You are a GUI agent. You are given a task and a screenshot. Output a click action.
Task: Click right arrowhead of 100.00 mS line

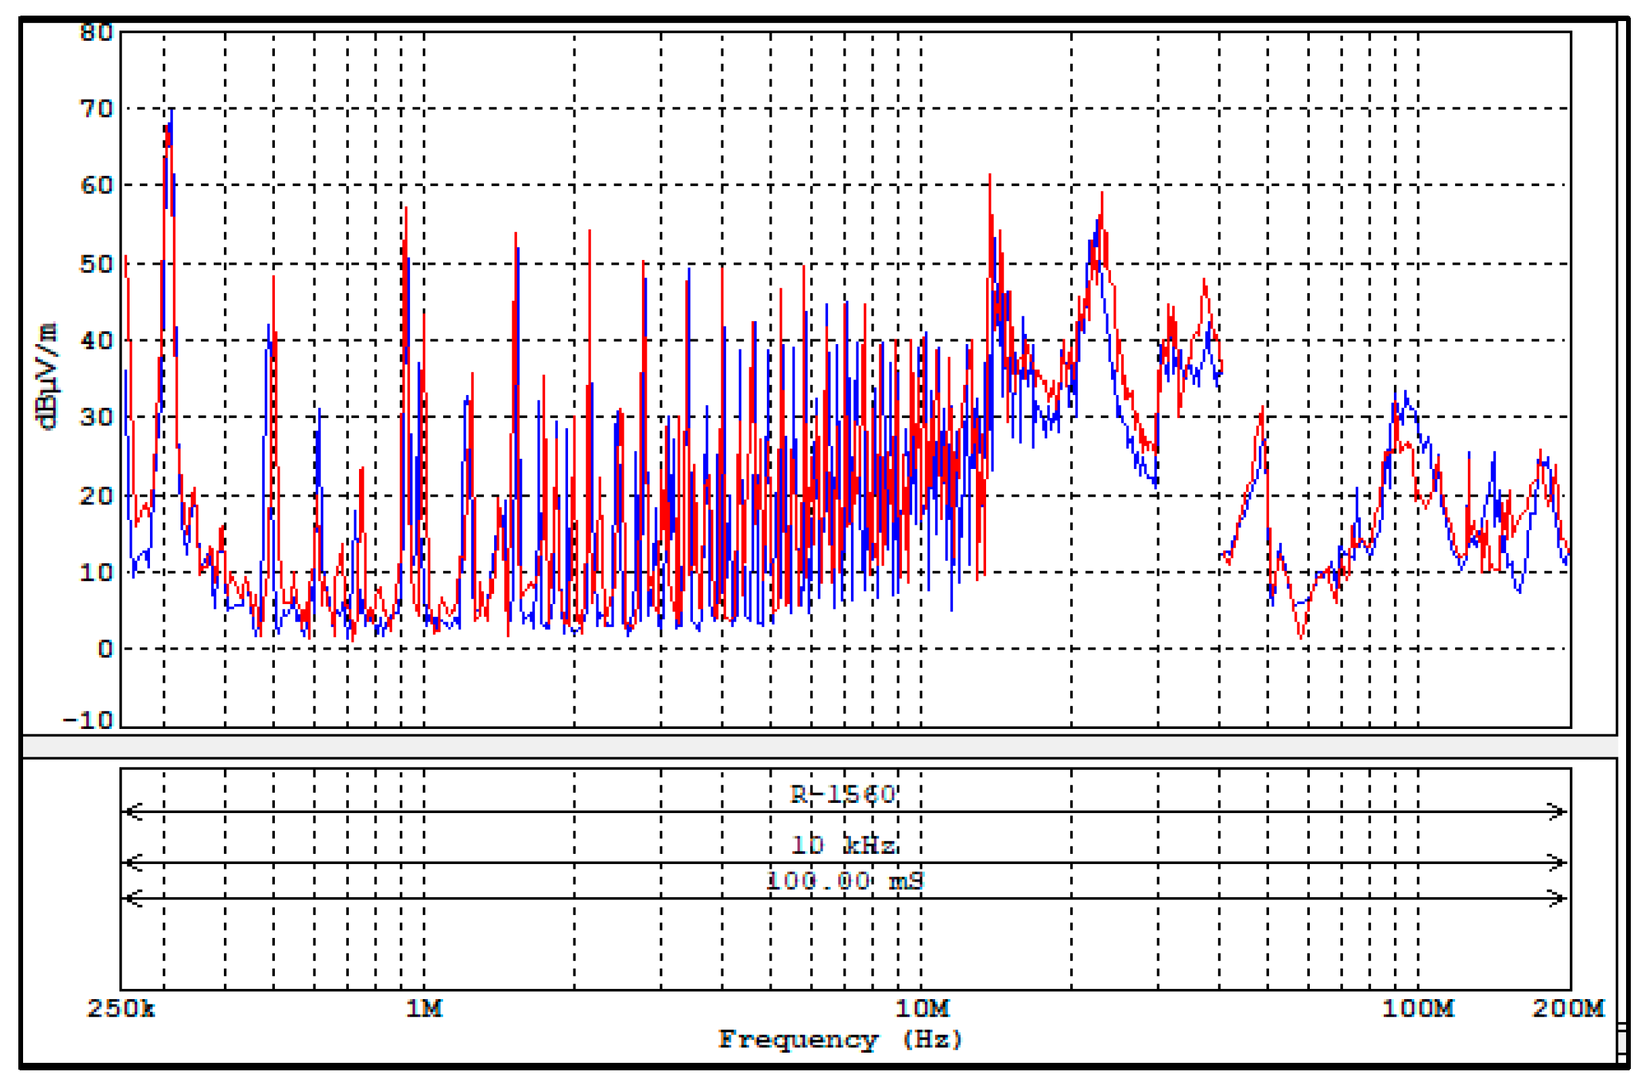[1559, 899]
